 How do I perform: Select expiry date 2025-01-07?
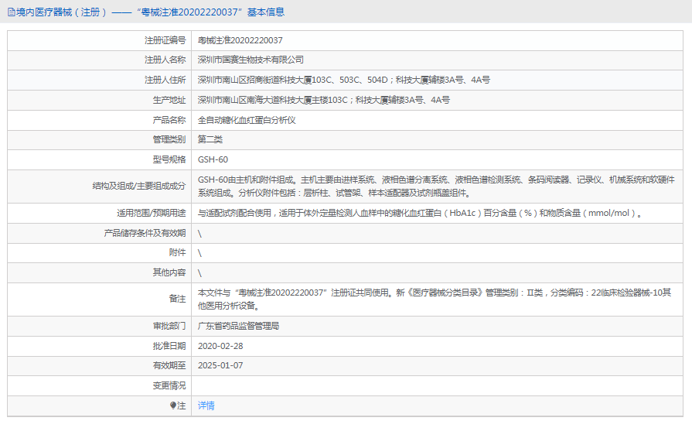point(220,365)
